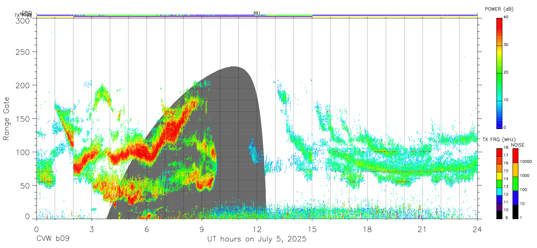
Task: Click the overlapping CPID label at top left
Action: point(26,13)
